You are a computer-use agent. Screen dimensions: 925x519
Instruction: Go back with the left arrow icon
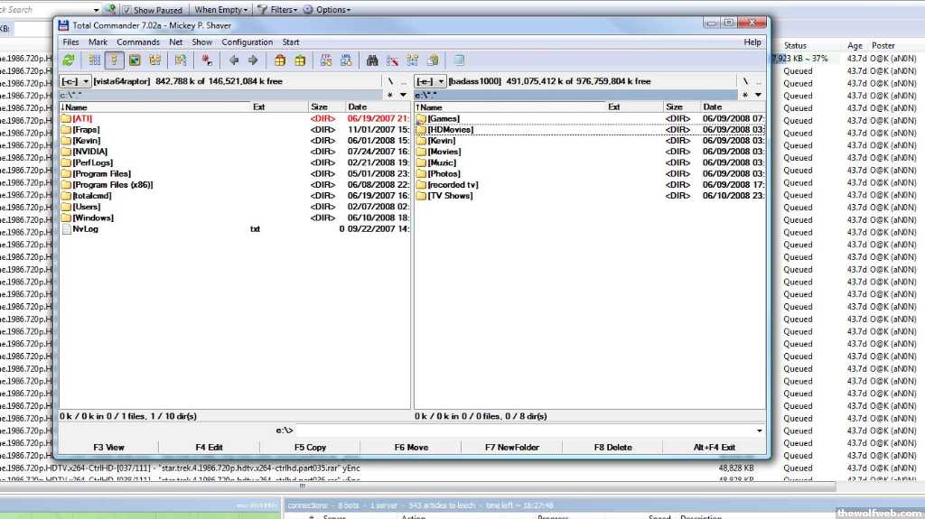(234, 60)
